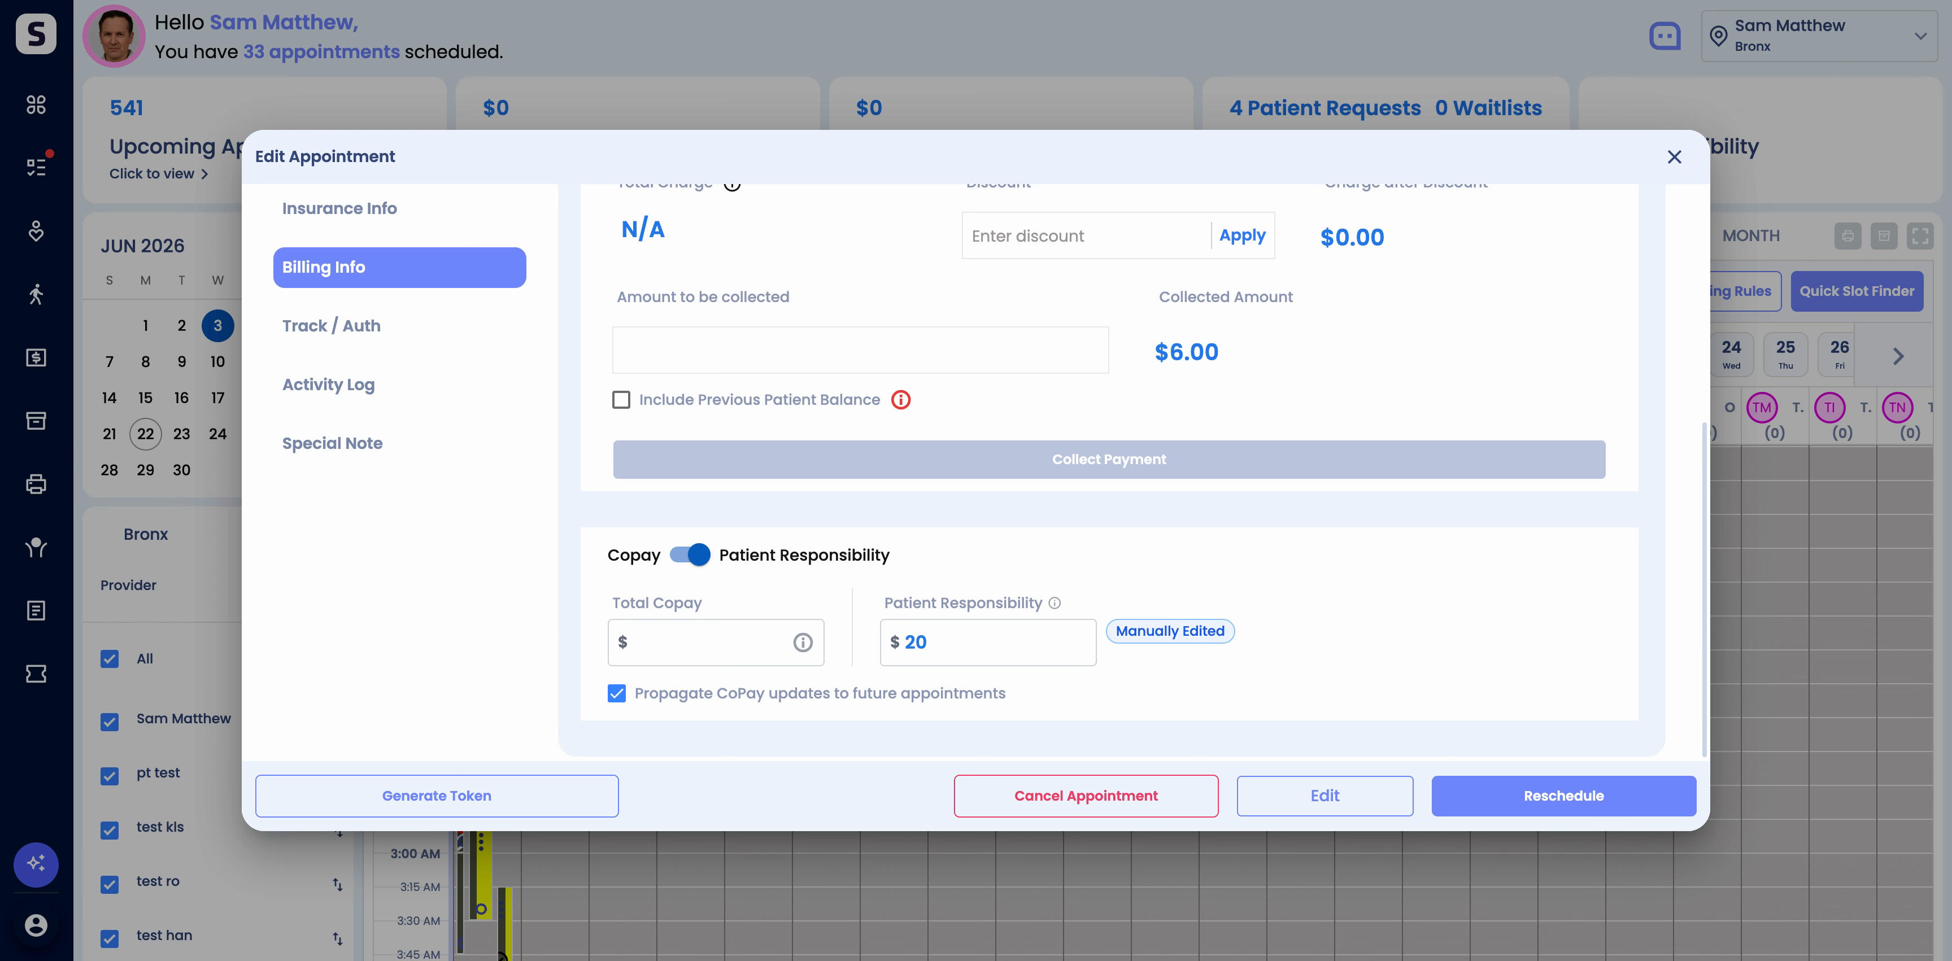Uncheck the pt test provider checkbox
Viewport: 1952px width, 961px height.
click(109, 776)
